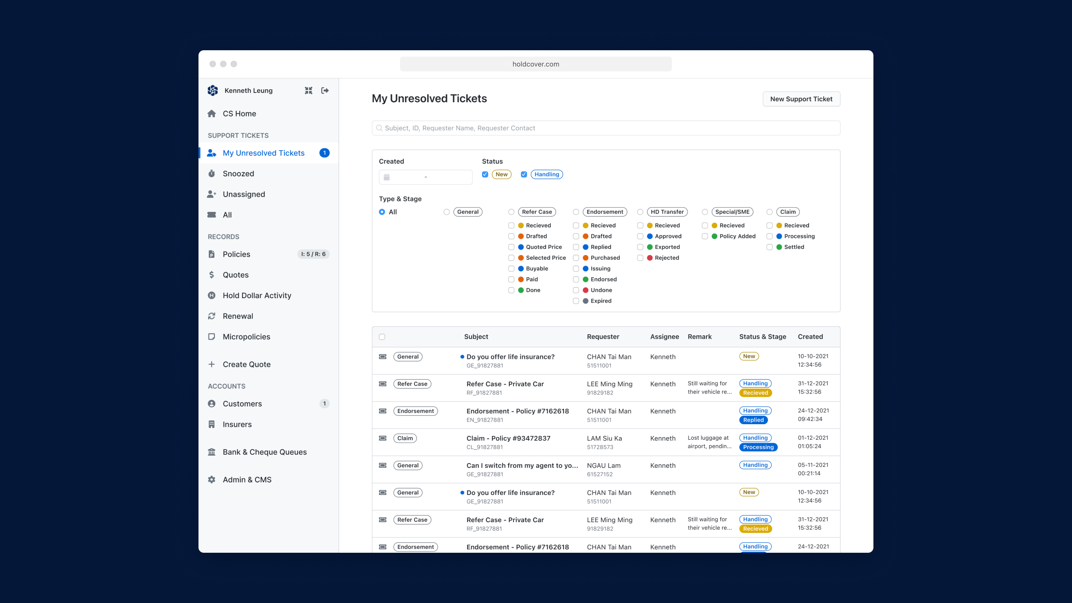The height and width of the screenshot is (603, 1072).
Task: Click the Bank & Cheque Queues icon
Action: [x=212, y=452]
